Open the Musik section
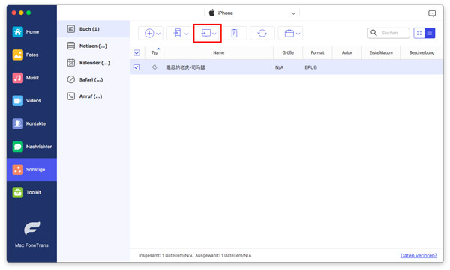The image size is (450, 270). [31, 78]
